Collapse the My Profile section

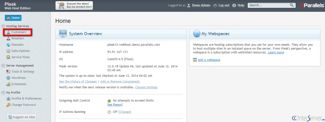click(x=3, y=93)
